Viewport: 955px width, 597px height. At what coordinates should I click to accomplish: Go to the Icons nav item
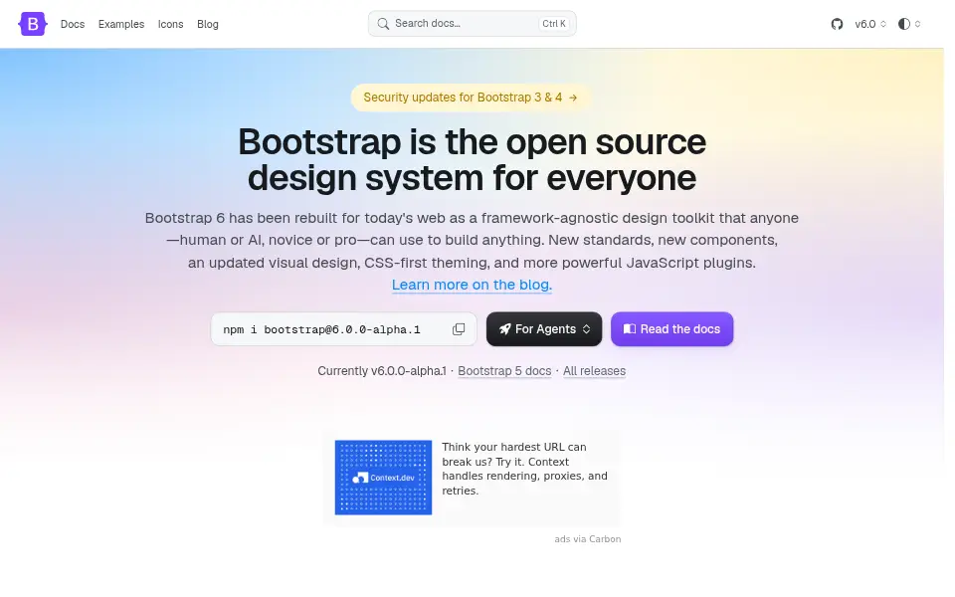pyautogui.click(x=170, y=24)
